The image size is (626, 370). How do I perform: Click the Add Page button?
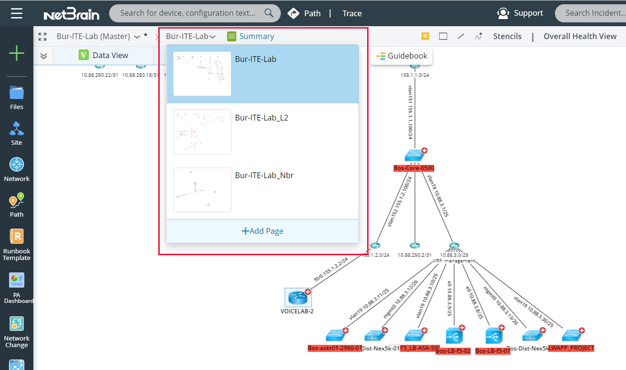(262, 230)
